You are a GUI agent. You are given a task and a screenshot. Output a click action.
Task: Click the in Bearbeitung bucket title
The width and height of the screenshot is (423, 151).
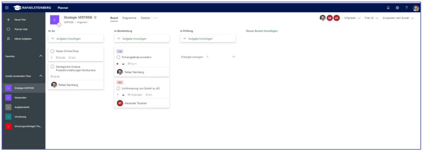click(x=123, y=31)
